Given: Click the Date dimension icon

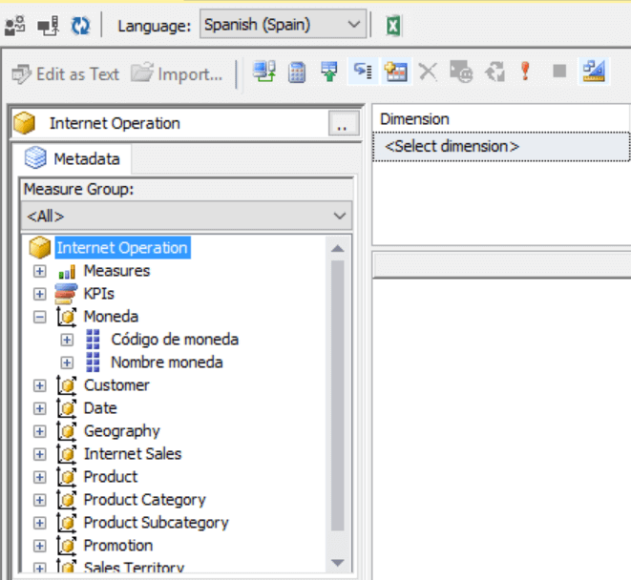Looking at the screenshot, I should pos(67,408).
